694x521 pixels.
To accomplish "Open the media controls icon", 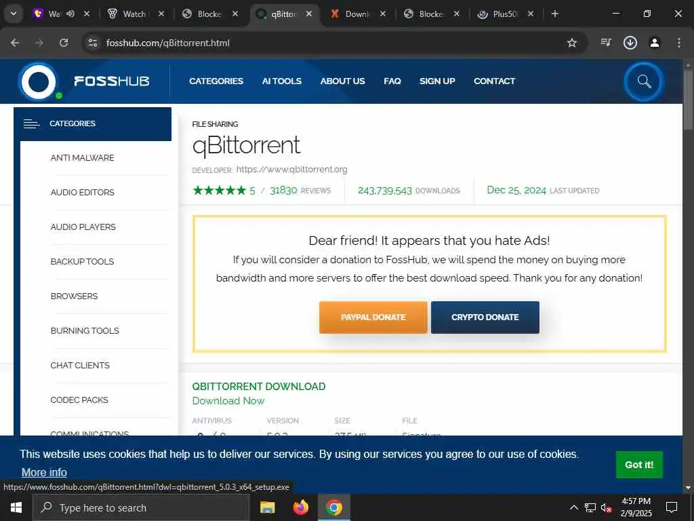I will pyautogui.click(x=606, y=43).
